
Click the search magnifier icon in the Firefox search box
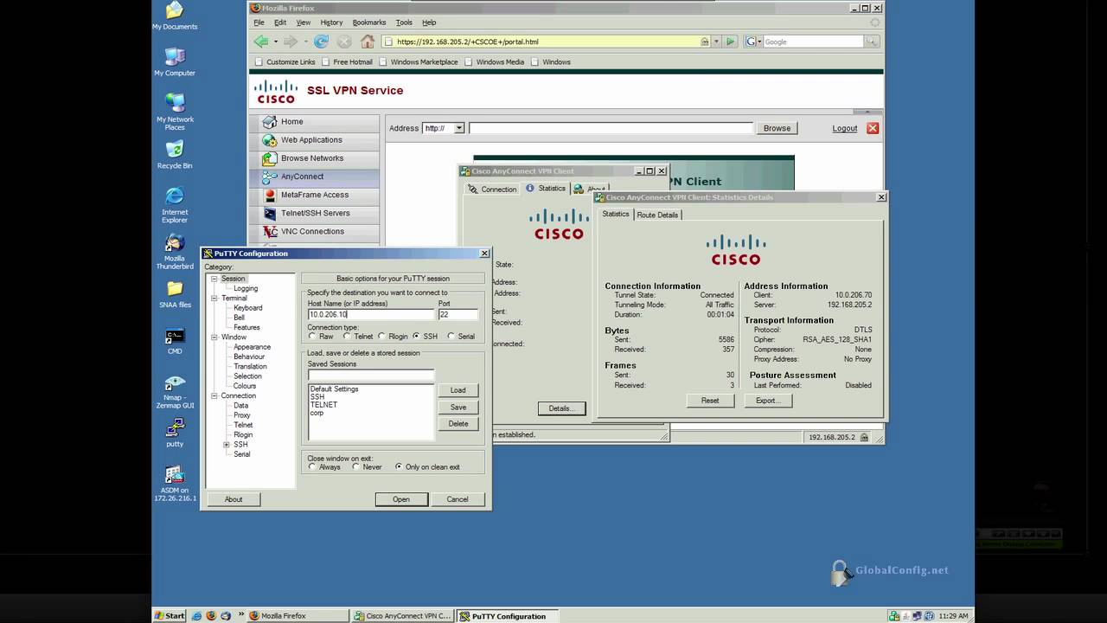click(x=872, y=42)
